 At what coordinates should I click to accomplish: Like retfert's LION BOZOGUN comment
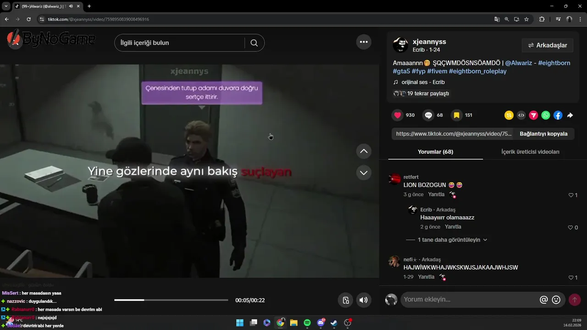pyautogui.click(x=571, y=195)
